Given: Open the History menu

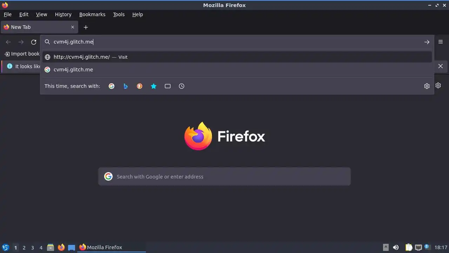Looking at the screenshot, I should point(63,14).
